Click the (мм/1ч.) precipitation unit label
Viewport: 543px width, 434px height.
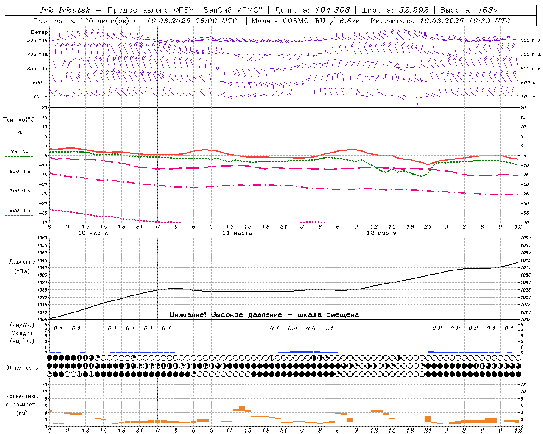(x=22, y=341)
